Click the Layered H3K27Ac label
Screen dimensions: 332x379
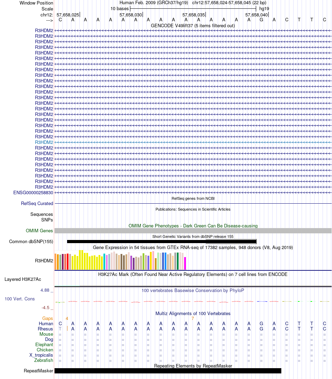click(23, 279)
